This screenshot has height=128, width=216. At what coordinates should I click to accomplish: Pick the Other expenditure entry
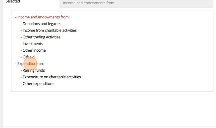point(38,84)
